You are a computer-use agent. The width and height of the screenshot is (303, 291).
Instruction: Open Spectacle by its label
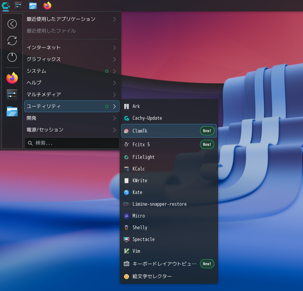point(144,239)
